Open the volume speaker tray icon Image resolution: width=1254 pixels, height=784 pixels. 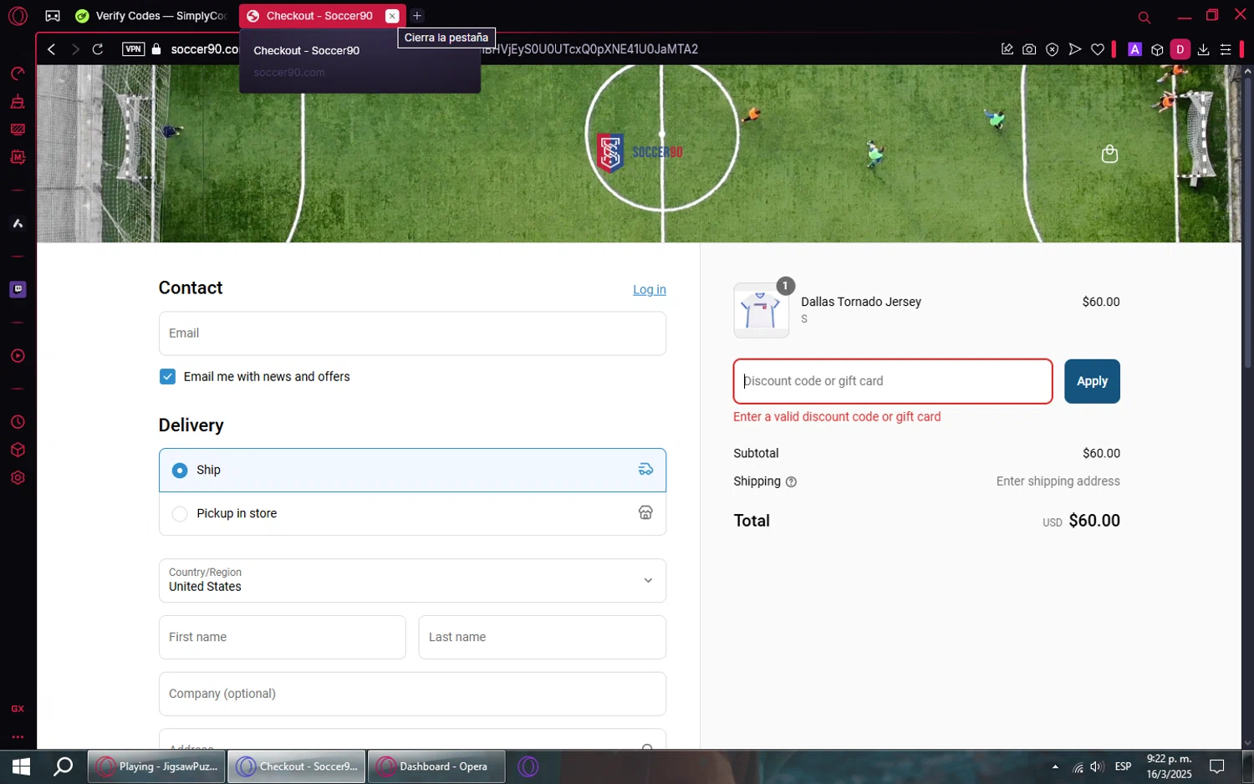(1097, 766)
